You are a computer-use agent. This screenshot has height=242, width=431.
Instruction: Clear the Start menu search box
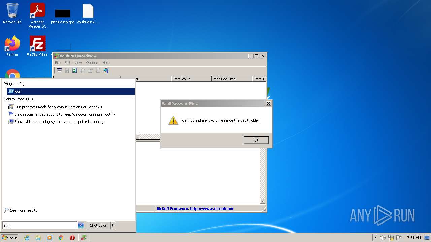[81, 226]
